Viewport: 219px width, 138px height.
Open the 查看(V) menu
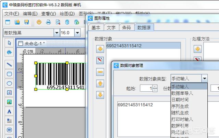[49, 14]
